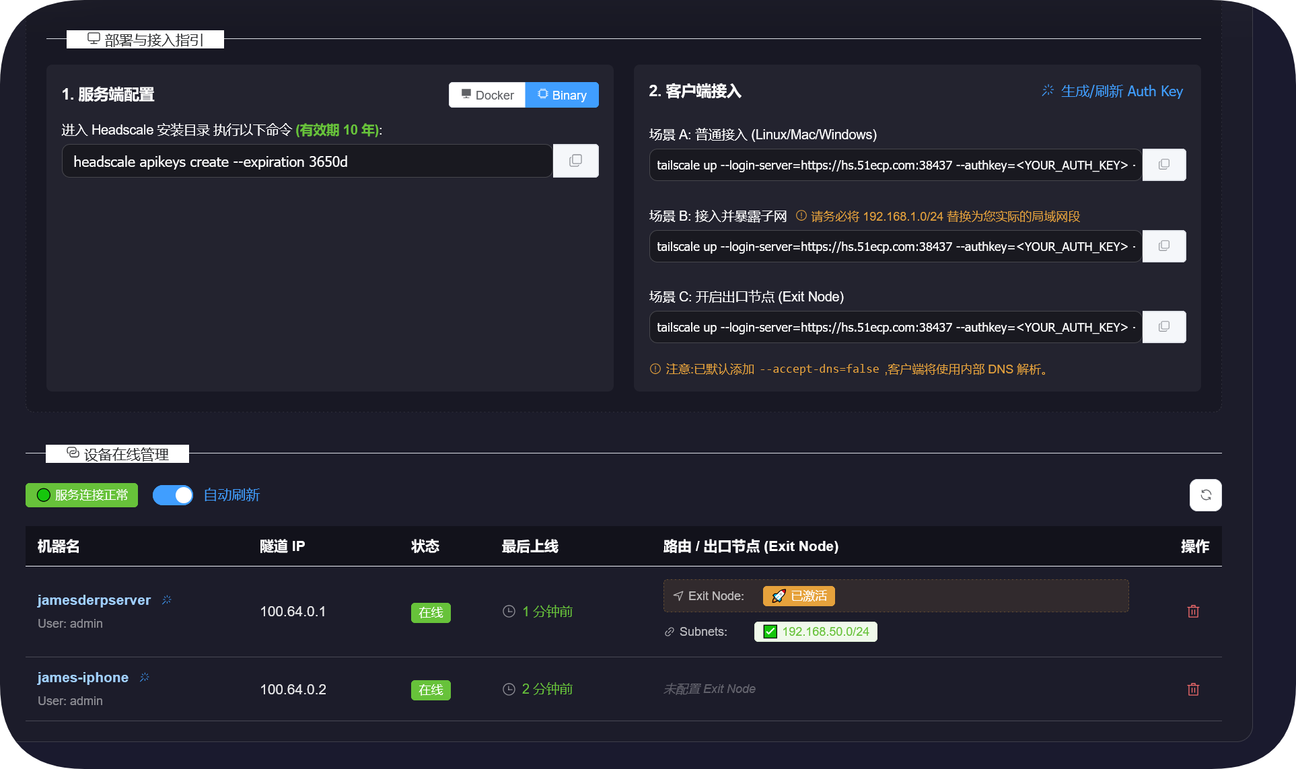
Task: Copy the Scenario A tailscale command
Action: (1163, 165)
